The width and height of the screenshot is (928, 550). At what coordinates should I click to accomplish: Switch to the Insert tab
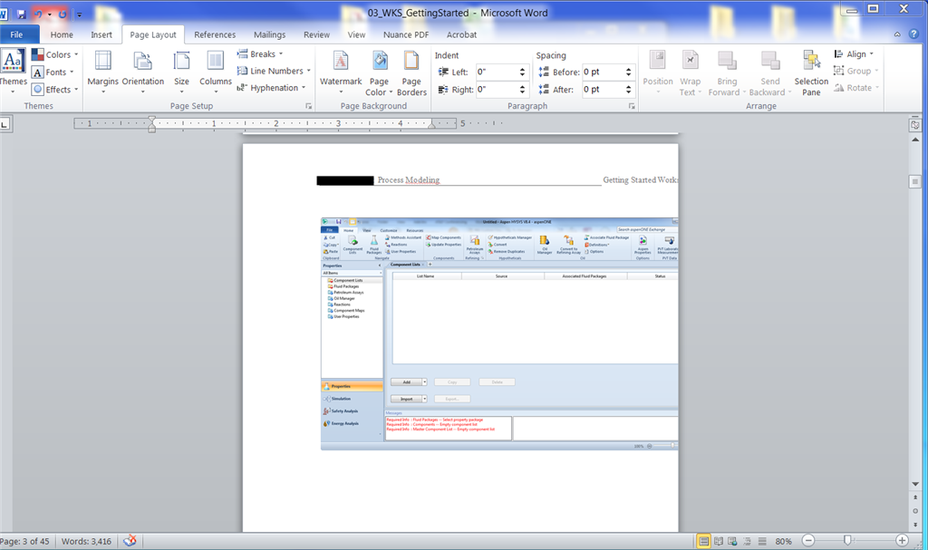101,34
